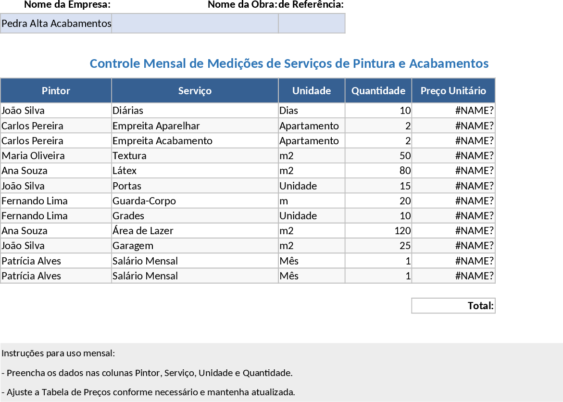
Task: Select the "Textura" service cell
Action: [195, 156]
